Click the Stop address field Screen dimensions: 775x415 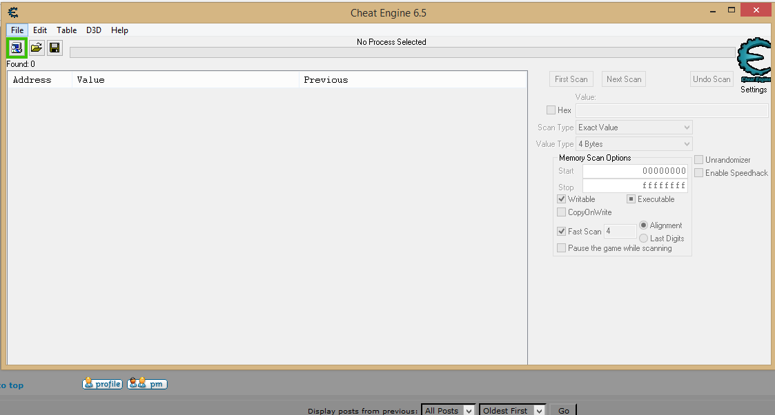(635, 185)
